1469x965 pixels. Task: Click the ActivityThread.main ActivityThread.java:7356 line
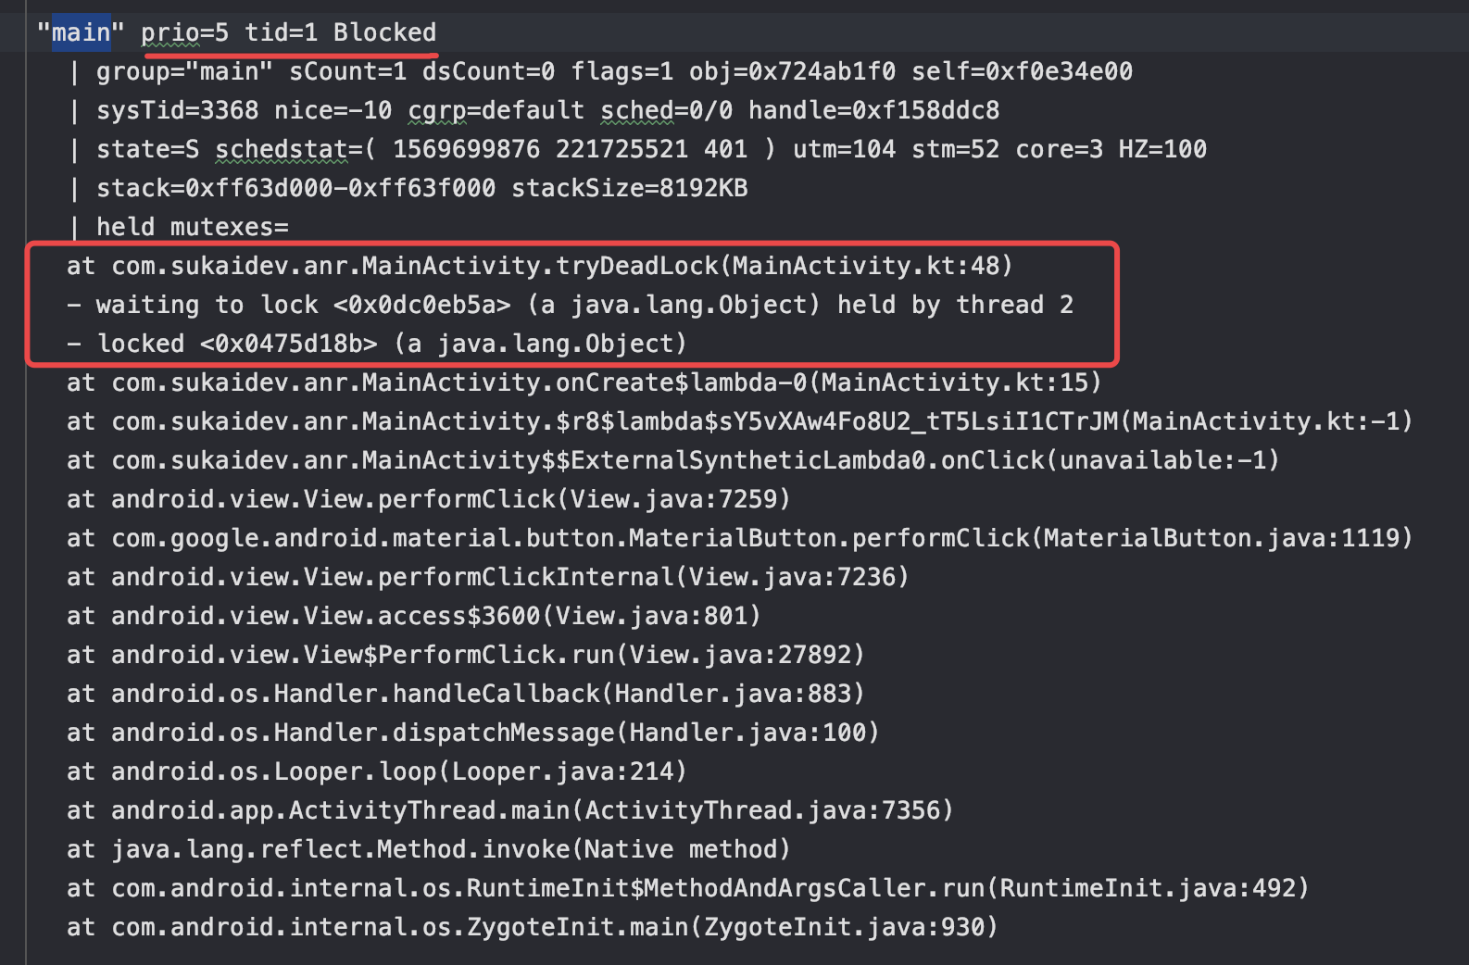pyautogui.click(x=510, y=810)
